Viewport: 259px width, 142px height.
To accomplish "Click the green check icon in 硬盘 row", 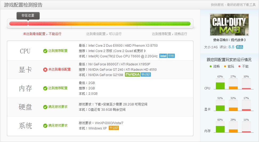I will 45,107.
